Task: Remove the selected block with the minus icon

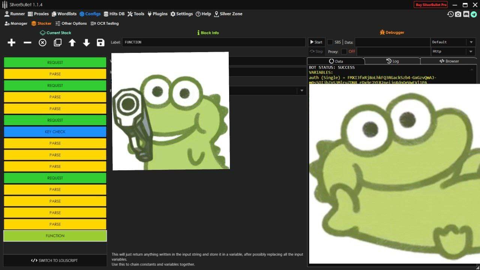Action: click(27, 43)
